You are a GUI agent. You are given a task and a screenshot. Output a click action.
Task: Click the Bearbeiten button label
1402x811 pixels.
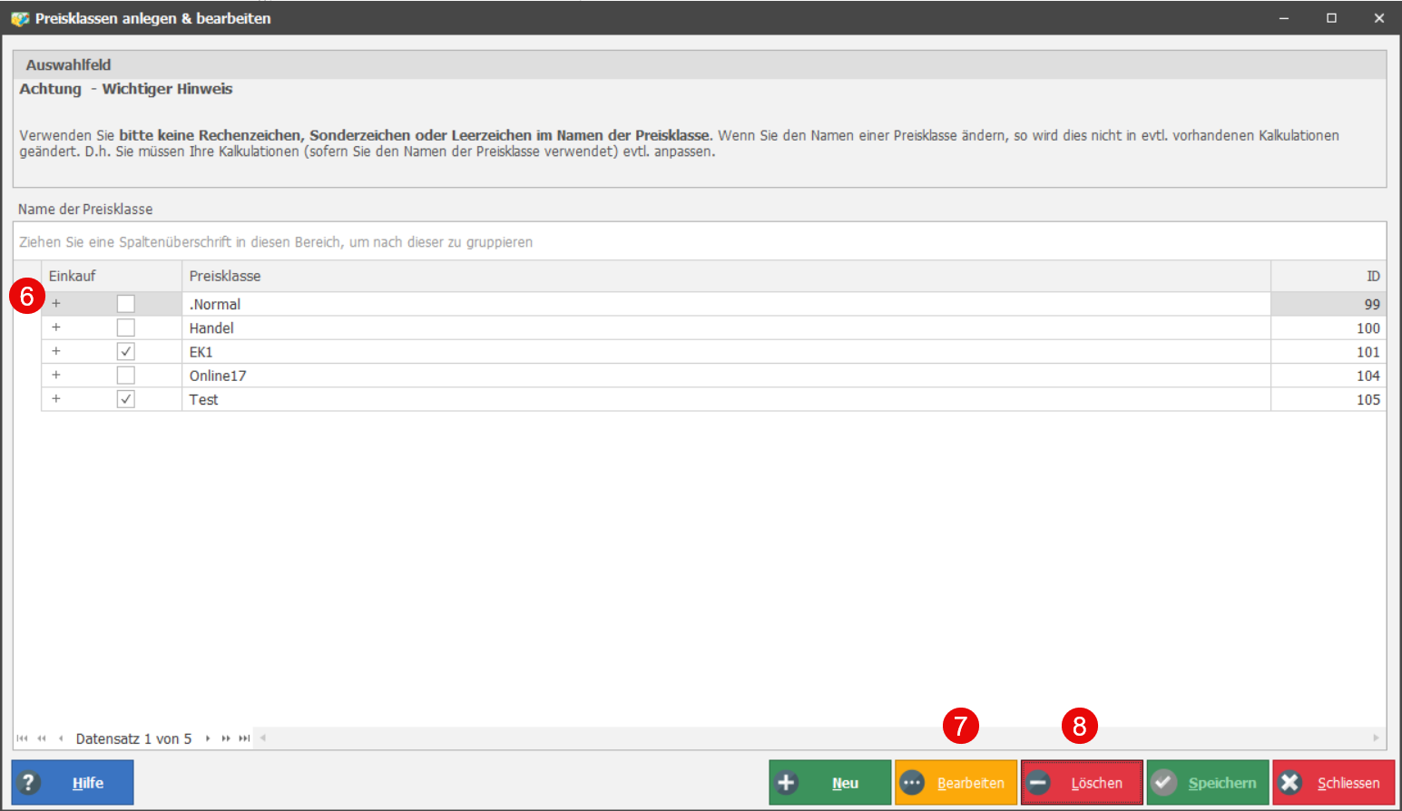tap(970, 783)
